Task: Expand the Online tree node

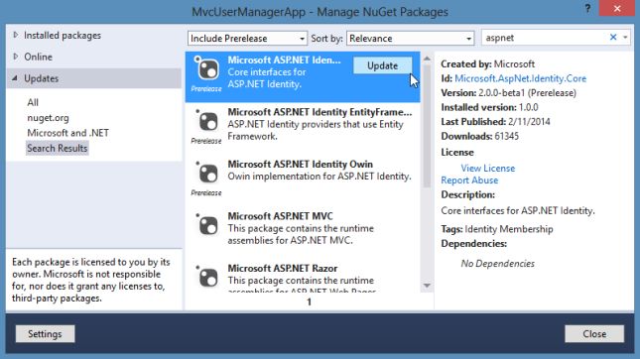Action: tap(16, 57)
